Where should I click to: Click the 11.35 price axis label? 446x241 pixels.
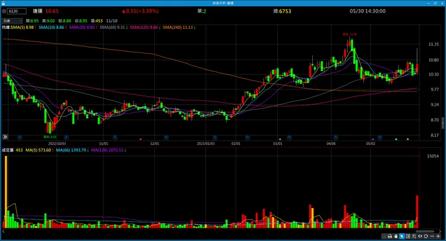(x=433, y=44)
